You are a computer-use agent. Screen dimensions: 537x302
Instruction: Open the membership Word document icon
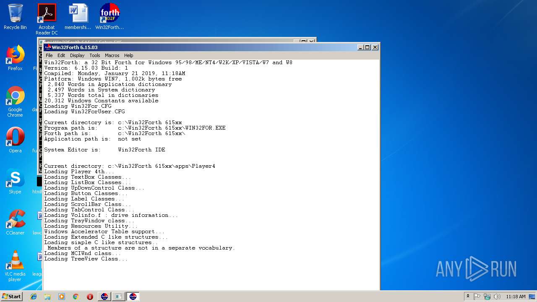(78, 17)
